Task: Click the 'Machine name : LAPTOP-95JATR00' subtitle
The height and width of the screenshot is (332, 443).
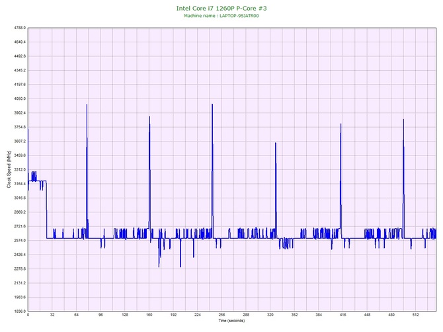Action: click(x=221, y=16)
